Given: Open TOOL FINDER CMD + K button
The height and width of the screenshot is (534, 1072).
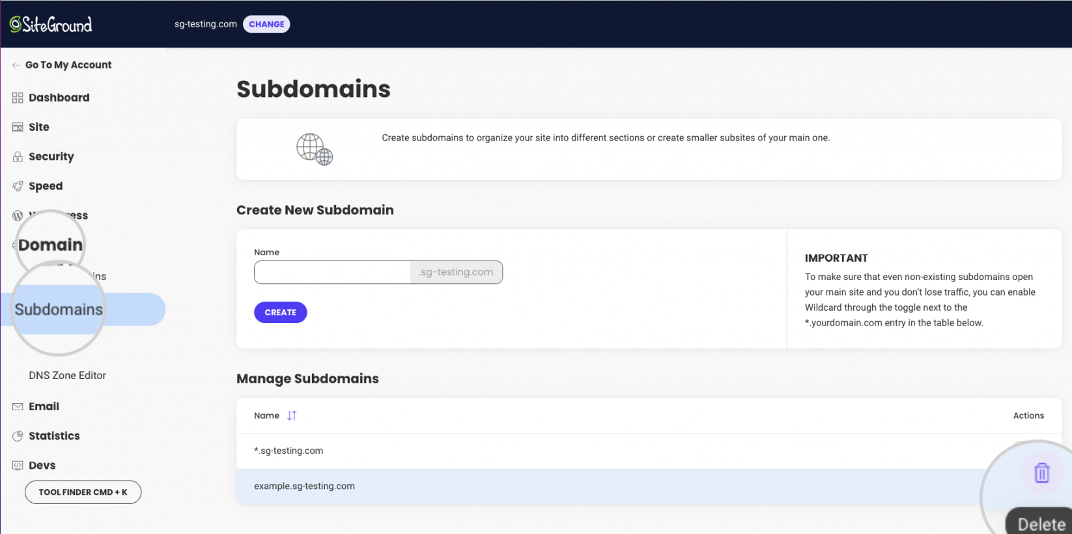Looking at the screenshot, I should [x=83, y=492].
